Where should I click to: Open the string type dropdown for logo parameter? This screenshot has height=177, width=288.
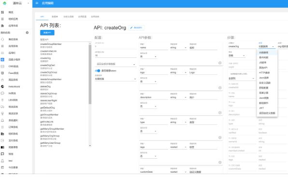click(x=178, y=72)
